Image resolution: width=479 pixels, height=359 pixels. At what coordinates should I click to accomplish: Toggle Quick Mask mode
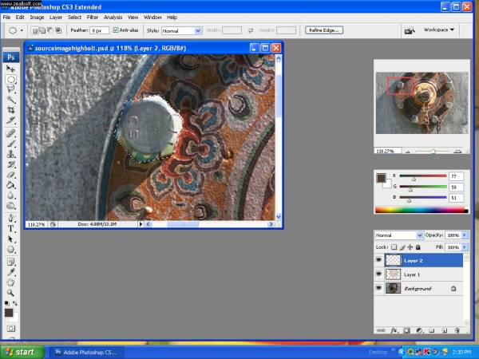tap(11, 329)
